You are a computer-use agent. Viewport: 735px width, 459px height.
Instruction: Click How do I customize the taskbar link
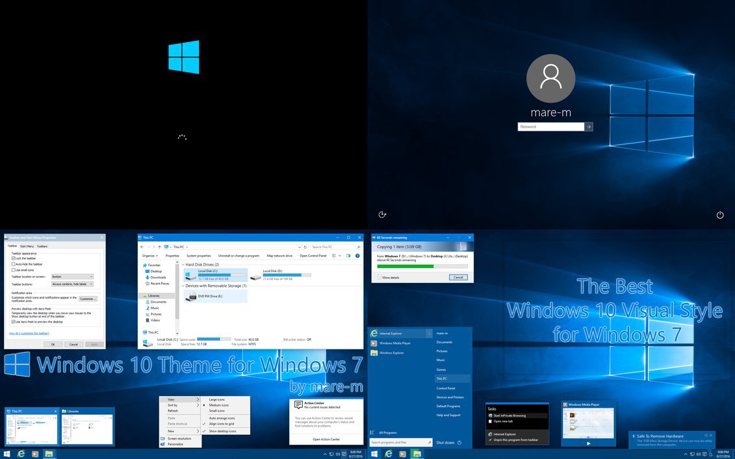tap(29, 333)
